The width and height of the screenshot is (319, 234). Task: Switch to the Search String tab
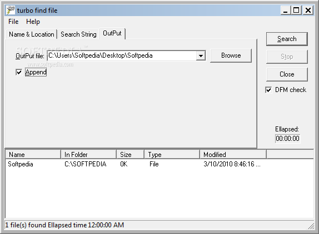[78, 34]
